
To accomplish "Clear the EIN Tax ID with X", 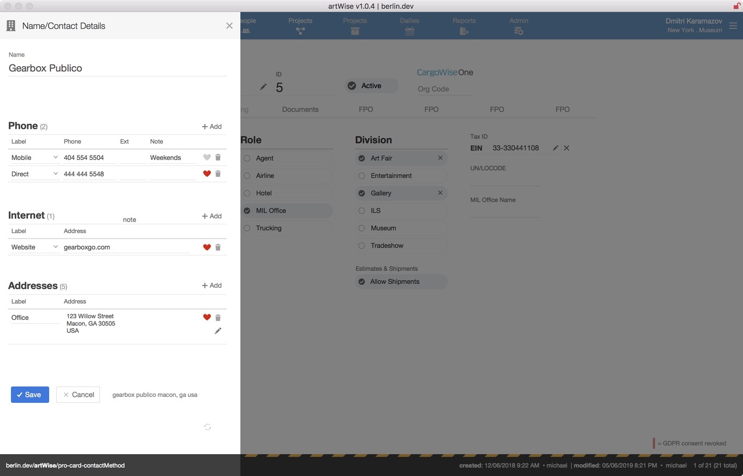I will (x=567, y=148).
